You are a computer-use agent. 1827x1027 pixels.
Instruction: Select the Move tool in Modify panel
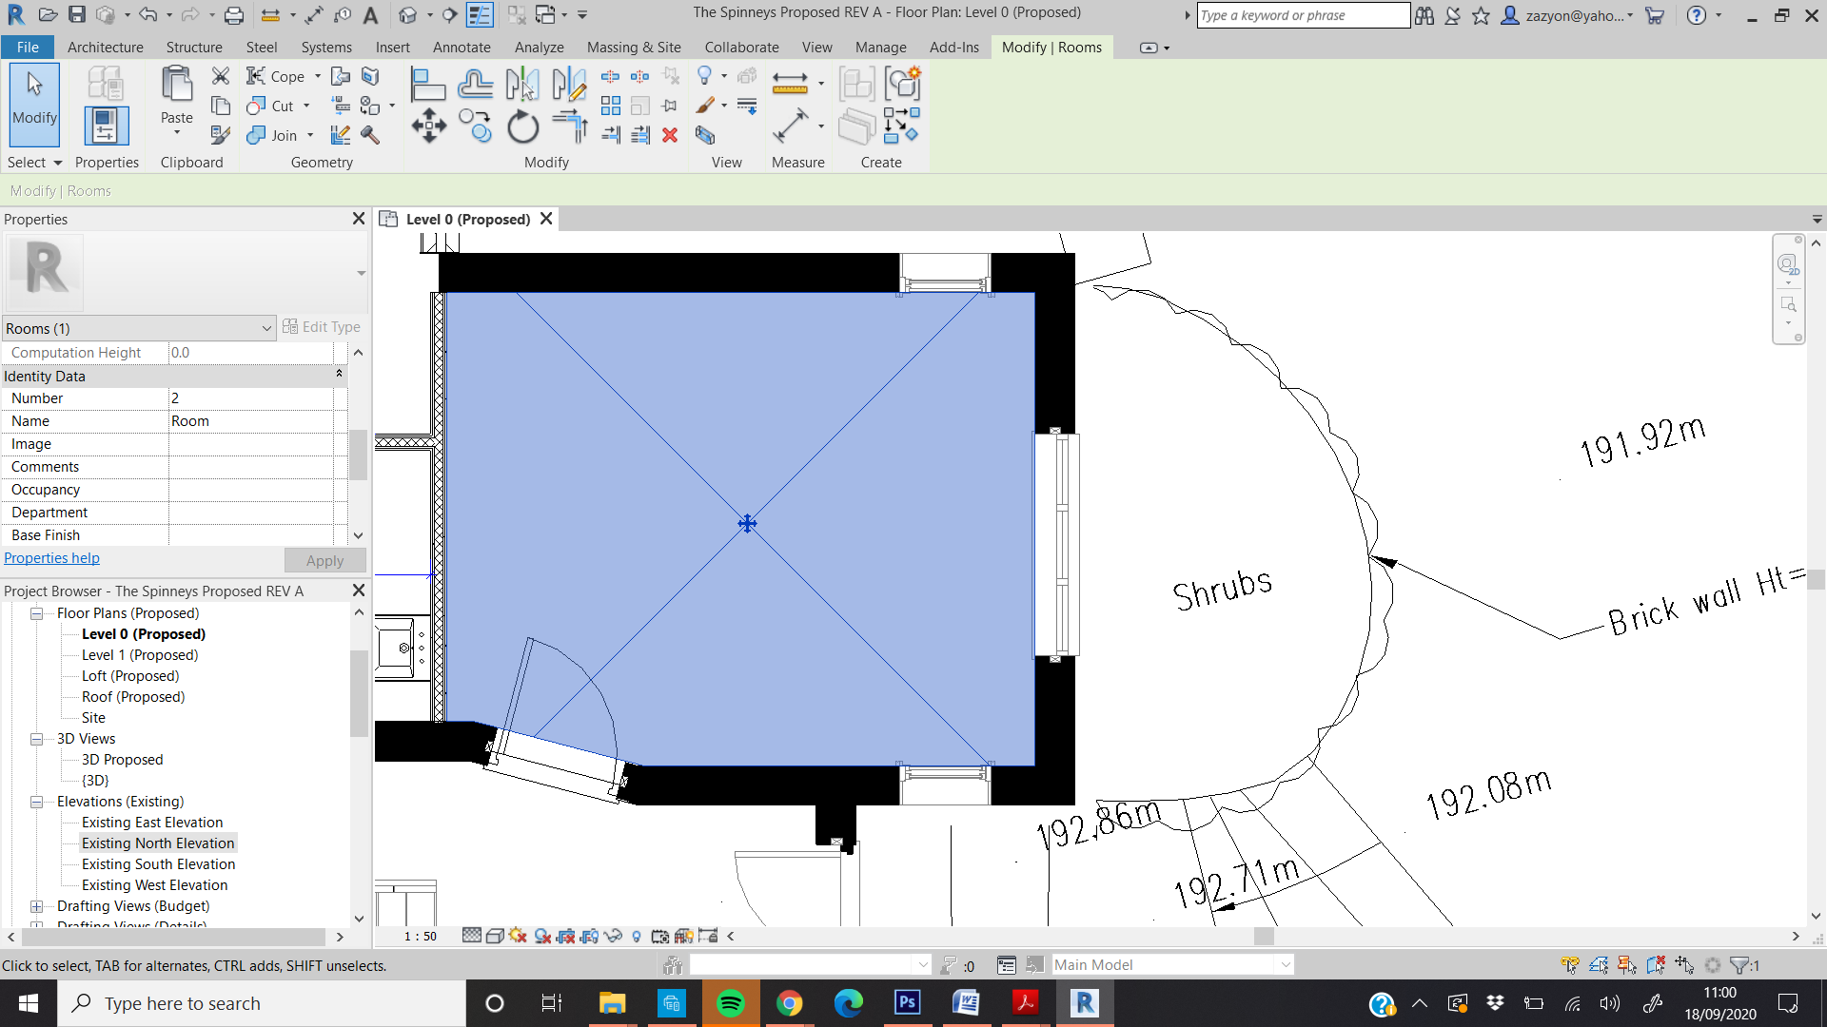pos(428,125)
